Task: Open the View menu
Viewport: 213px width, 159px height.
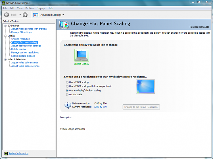Action: coord(20,8)
